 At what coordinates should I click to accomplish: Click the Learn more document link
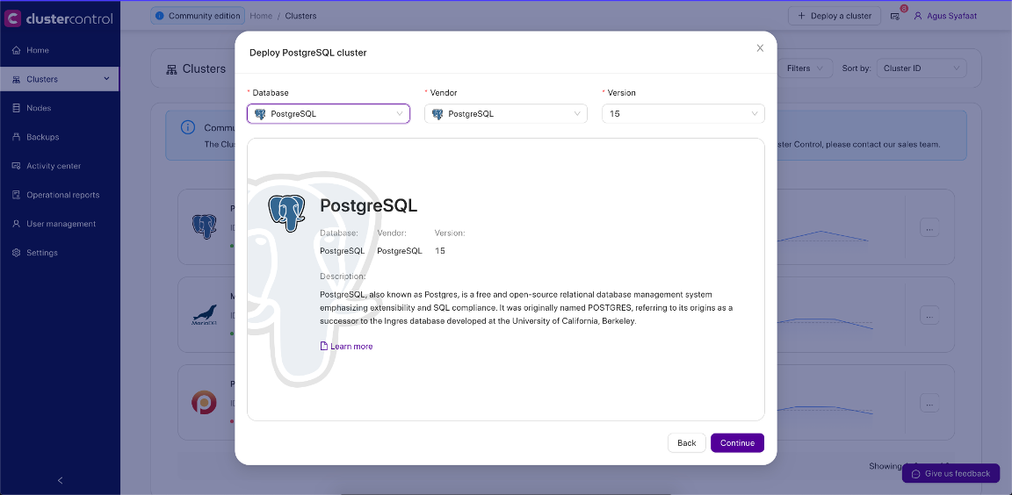pyautogui.click(x=347, y=347)
